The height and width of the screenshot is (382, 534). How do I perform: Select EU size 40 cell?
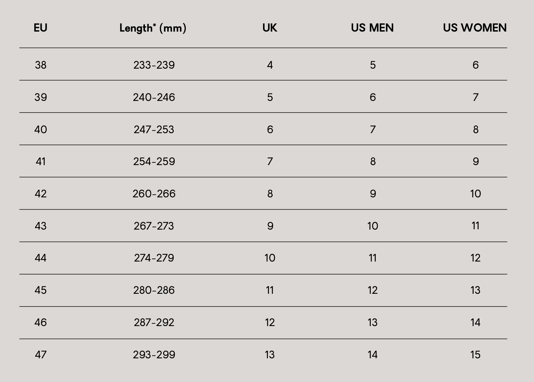pyautogui.click(x=41, y=129)
